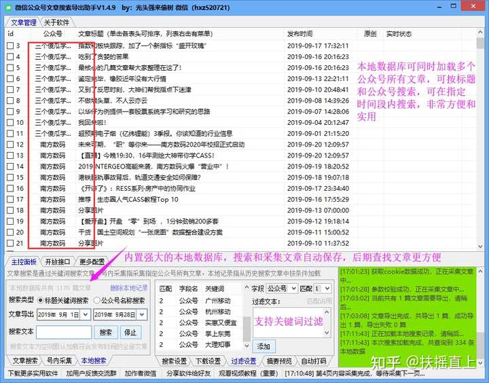The image size is (489, 383).
Task: Open the 号内采集 bottom tab
Action: [x=59, y=361]
